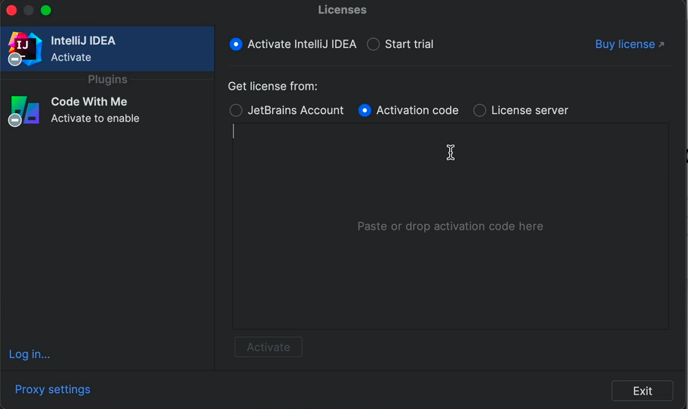The image size is (688, 409).
Task: Click the Activate button below the code area
Action: pyautogui.click(x=268, y=347)
